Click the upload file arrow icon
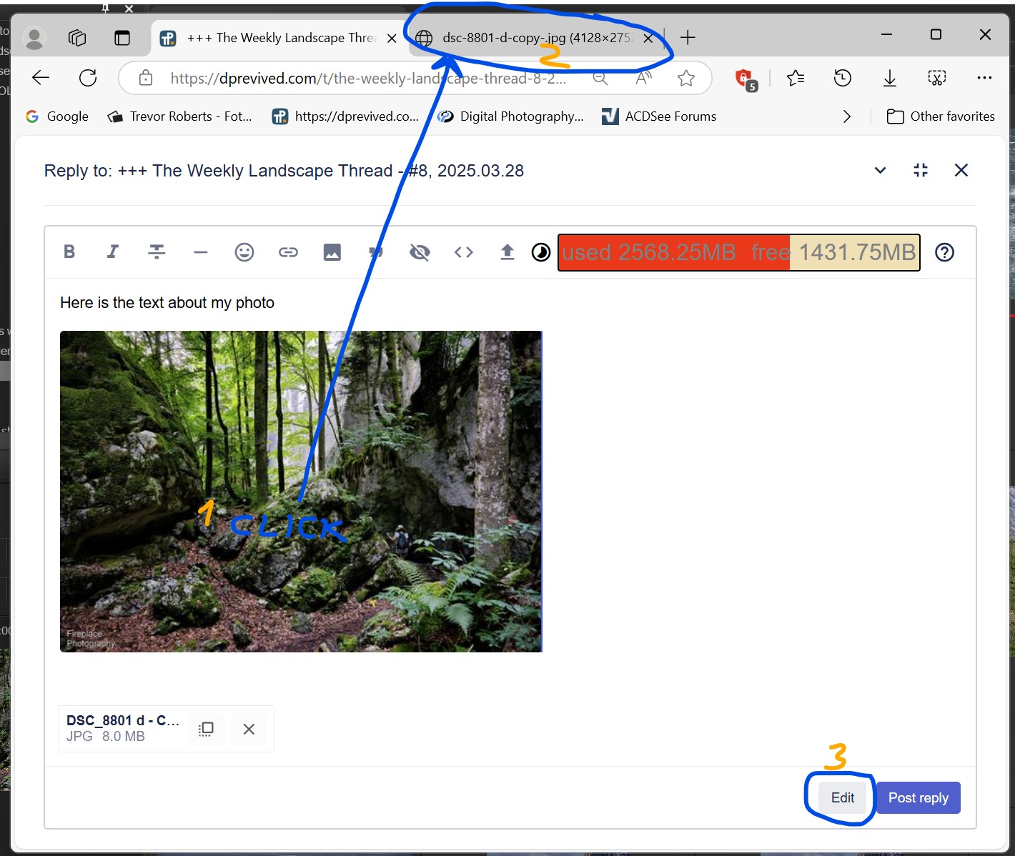Viewport: 1015px width, 856px height. pyautogui.click(x=507, y=252)
